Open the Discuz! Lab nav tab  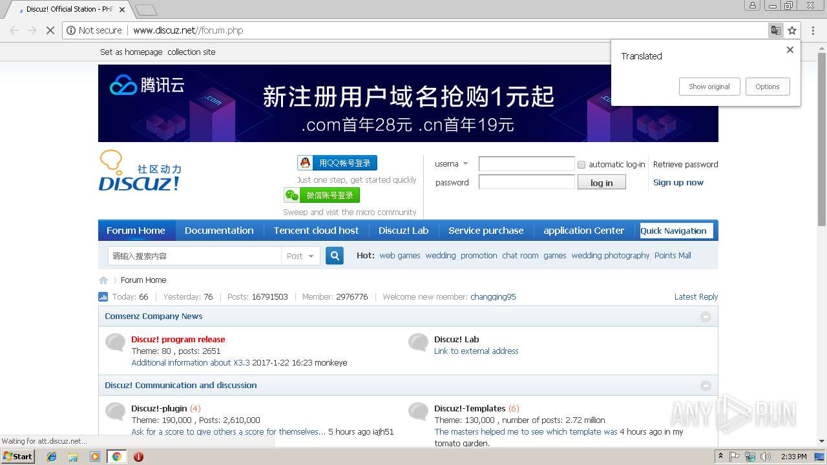[x=404, y=231]
